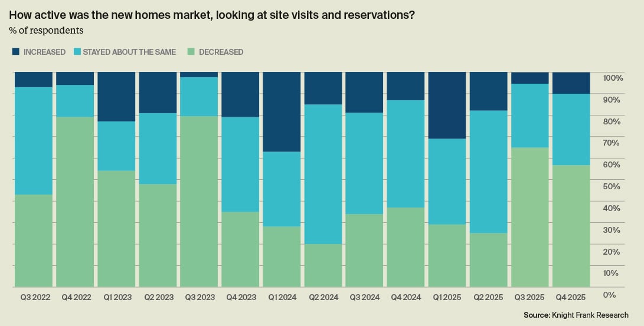The height and width of the screenshot is (326, 644).
Task: Select the dark blue Increased segment for Q1 2024
Action: (282, 112)
